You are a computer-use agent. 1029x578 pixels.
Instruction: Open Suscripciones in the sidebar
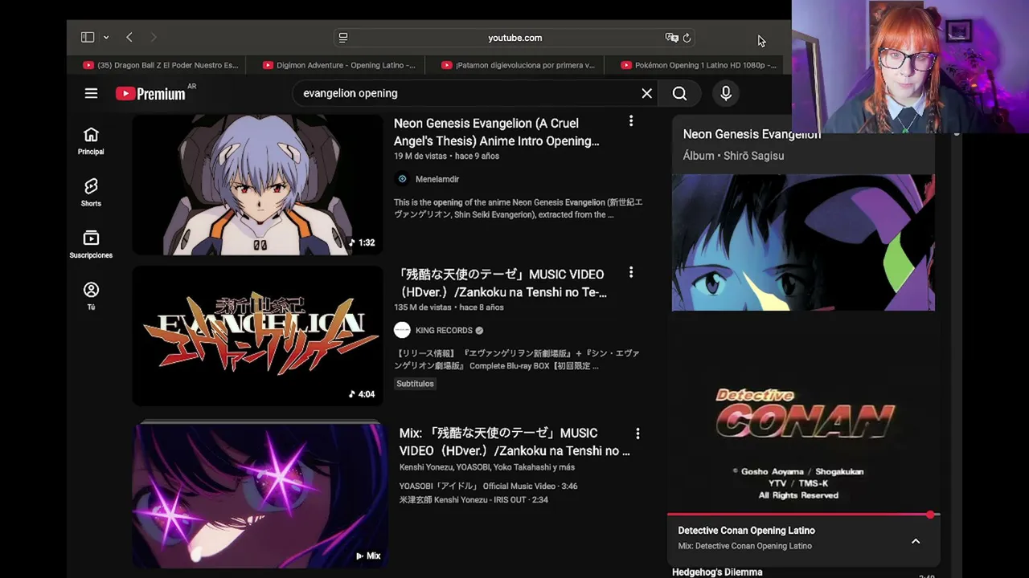coord(91,245)
